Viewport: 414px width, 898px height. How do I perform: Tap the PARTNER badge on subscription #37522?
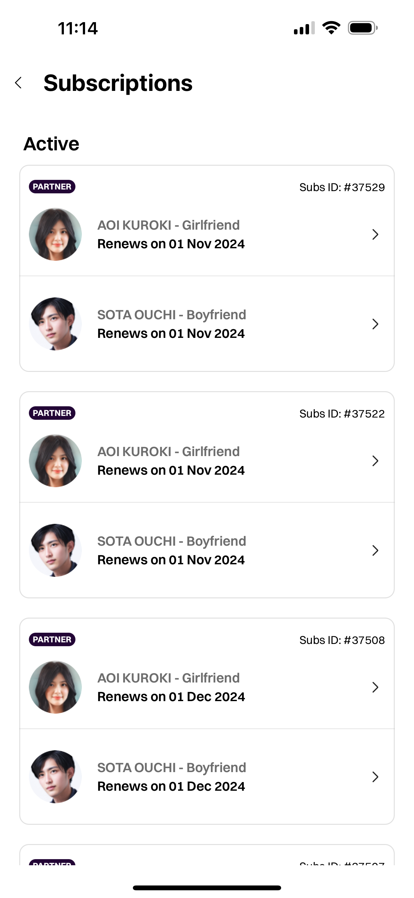52,413
